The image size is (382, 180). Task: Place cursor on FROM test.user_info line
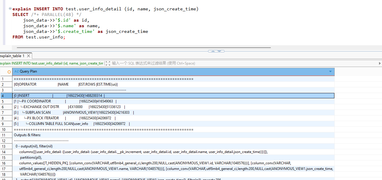tap(38, 37)
